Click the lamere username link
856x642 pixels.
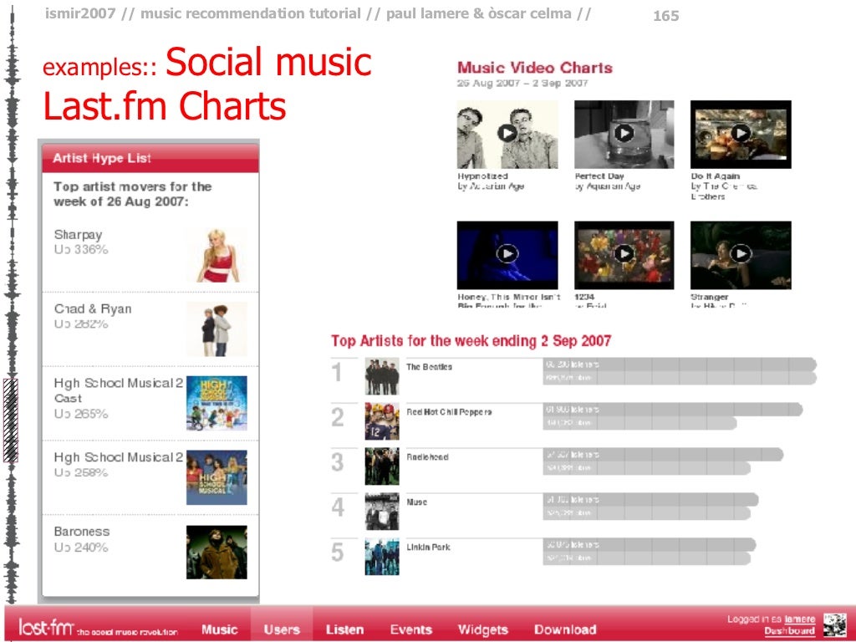(800, 619)
